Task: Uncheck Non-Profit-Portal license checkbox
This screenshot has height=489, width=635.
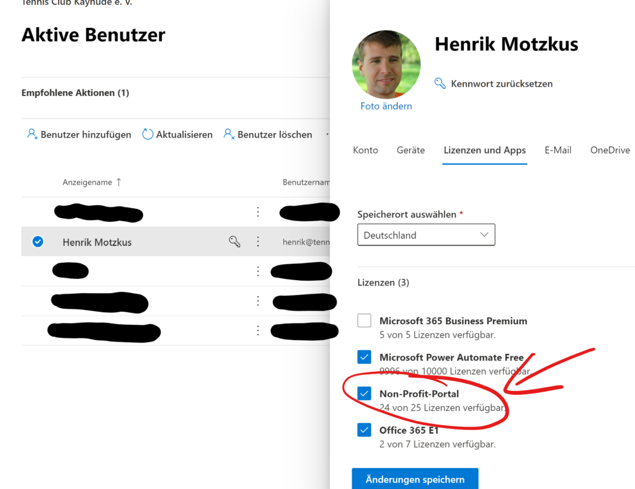Action: [364, 394]
